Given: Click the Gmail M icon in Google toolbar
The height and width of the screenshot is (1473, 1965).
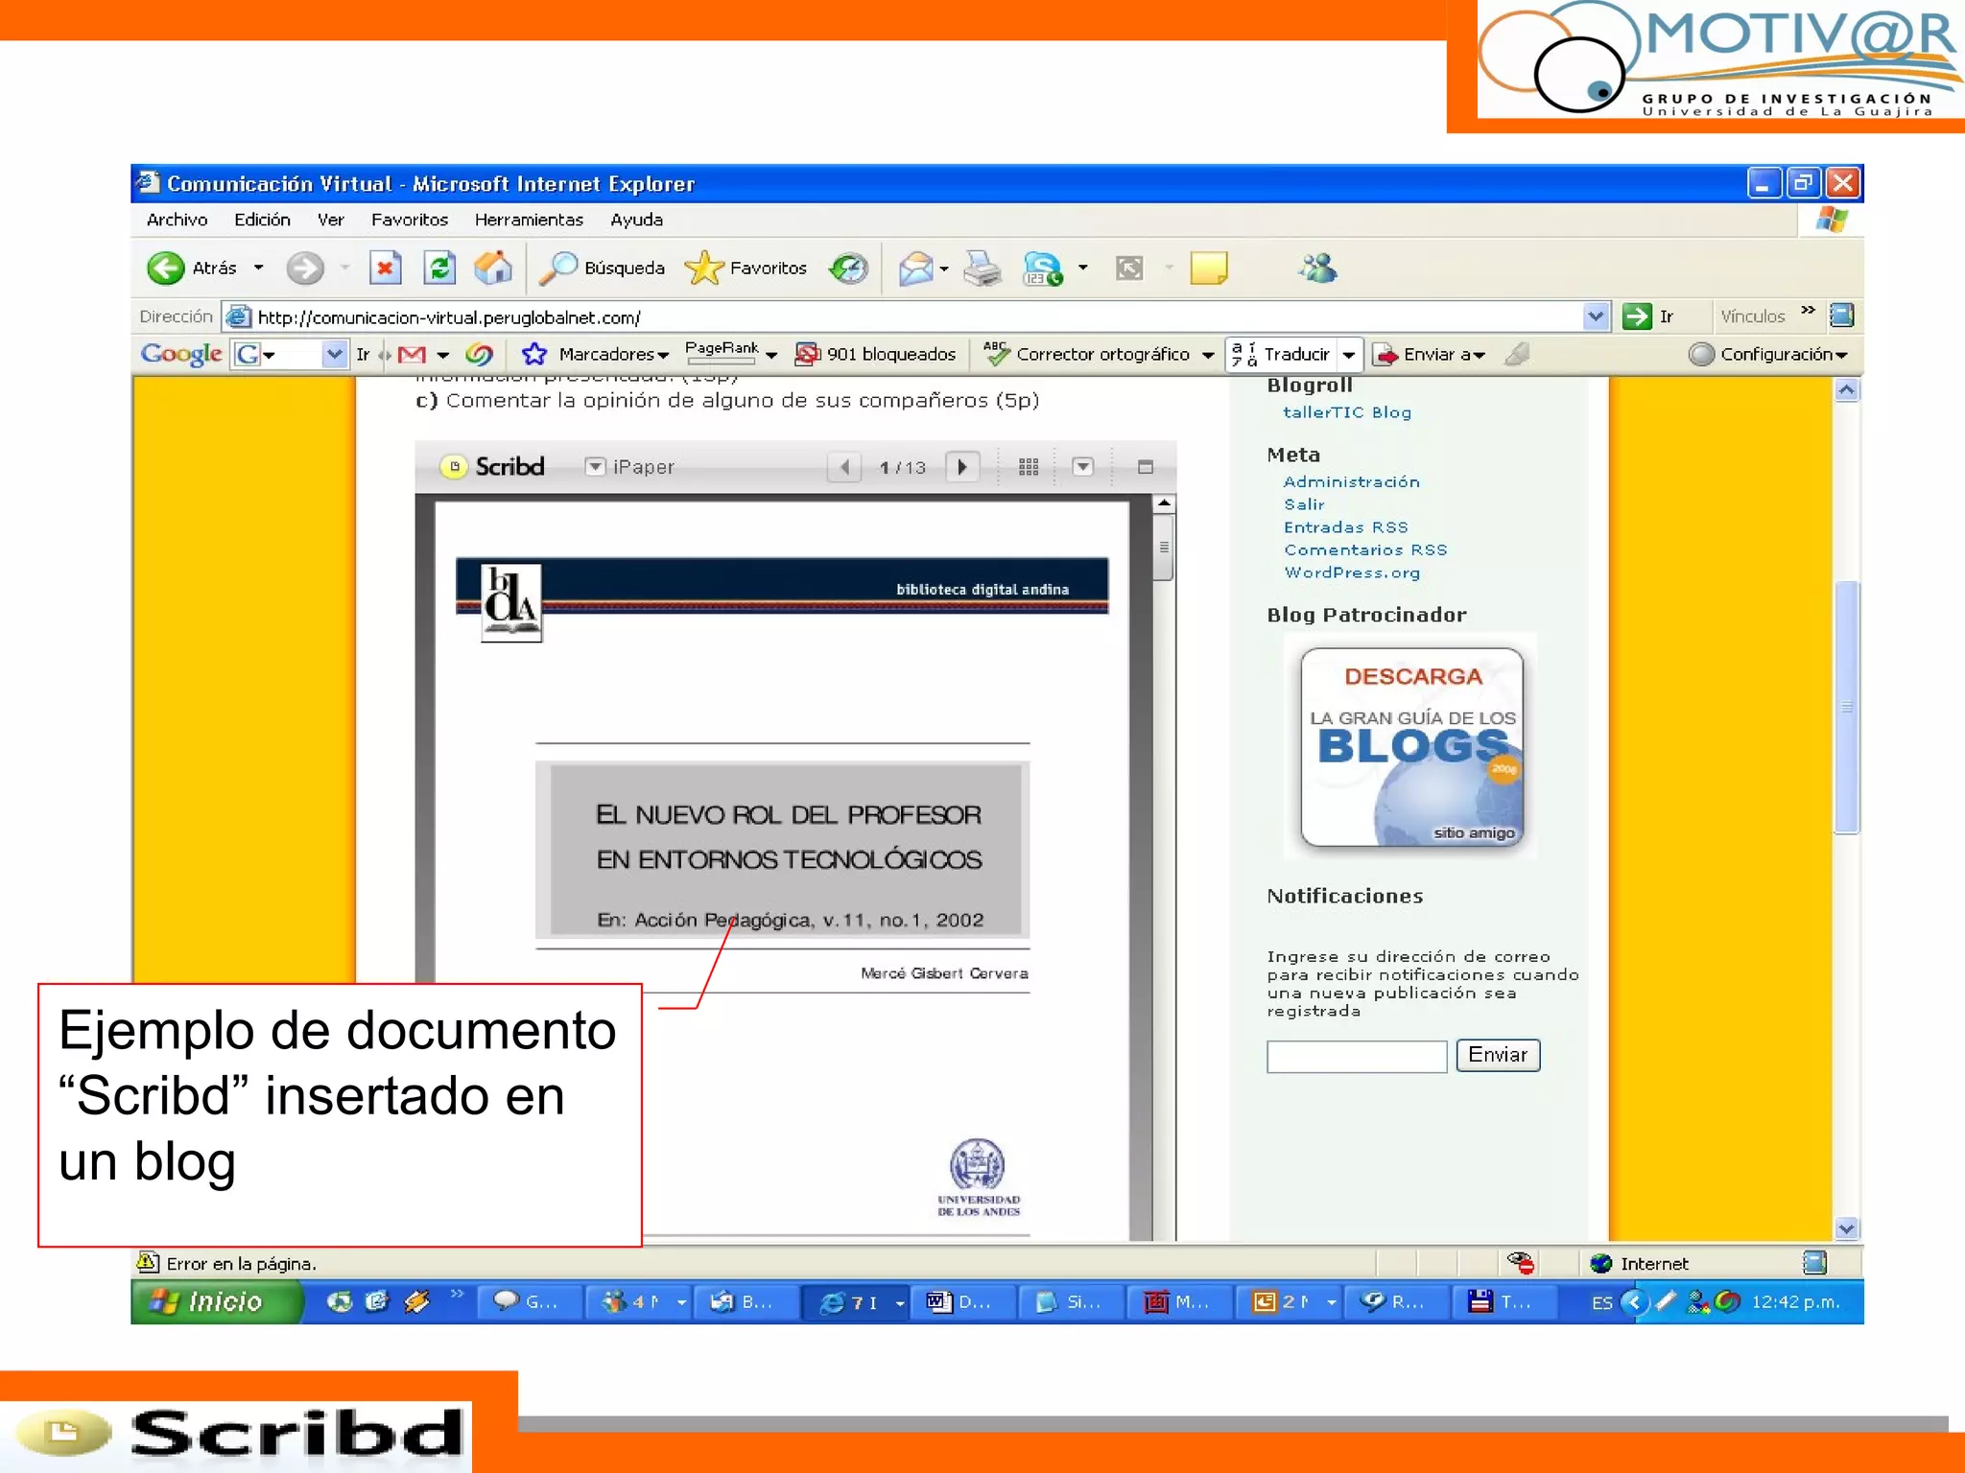Looking at the screenshot, I should pos(412,354).
